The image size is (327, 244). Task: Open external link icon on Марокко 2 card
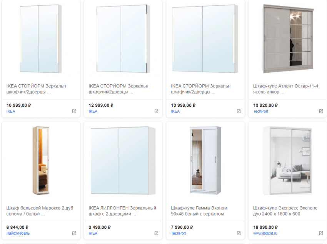[74, 233]
